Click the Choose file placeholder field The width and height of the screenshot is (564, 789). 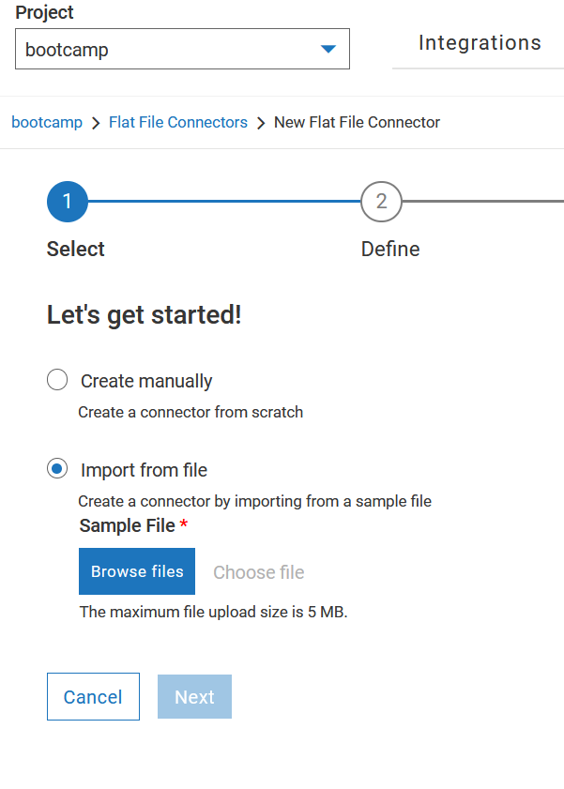(x=258, y=571)
